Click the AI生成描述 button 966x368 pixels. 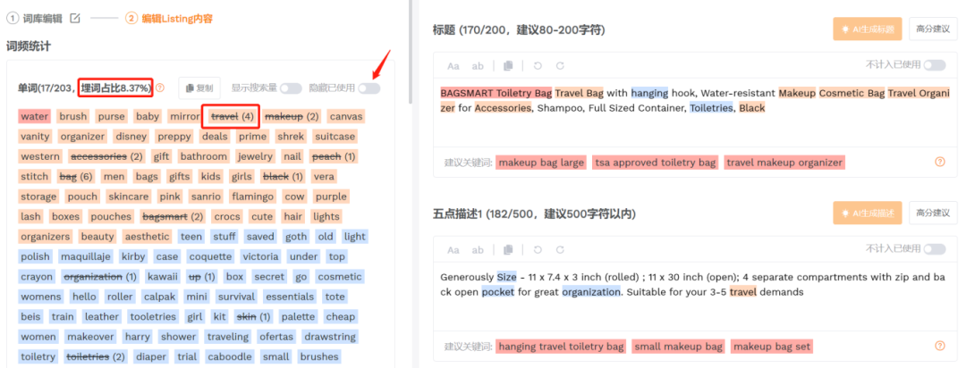[868, 213]
